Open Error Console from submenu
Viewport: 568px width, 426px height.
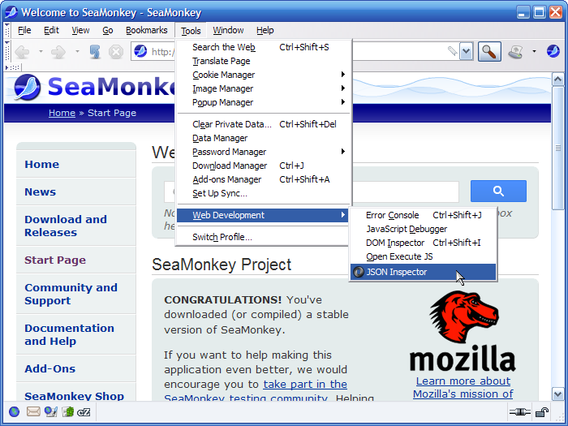(x=423, y=215)
